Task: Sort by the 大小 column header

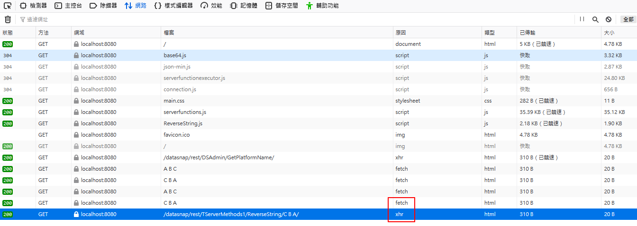Action: point(619,33)
